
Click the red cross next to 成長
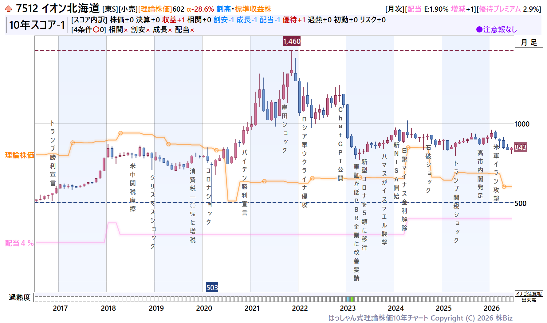[170, 30]
